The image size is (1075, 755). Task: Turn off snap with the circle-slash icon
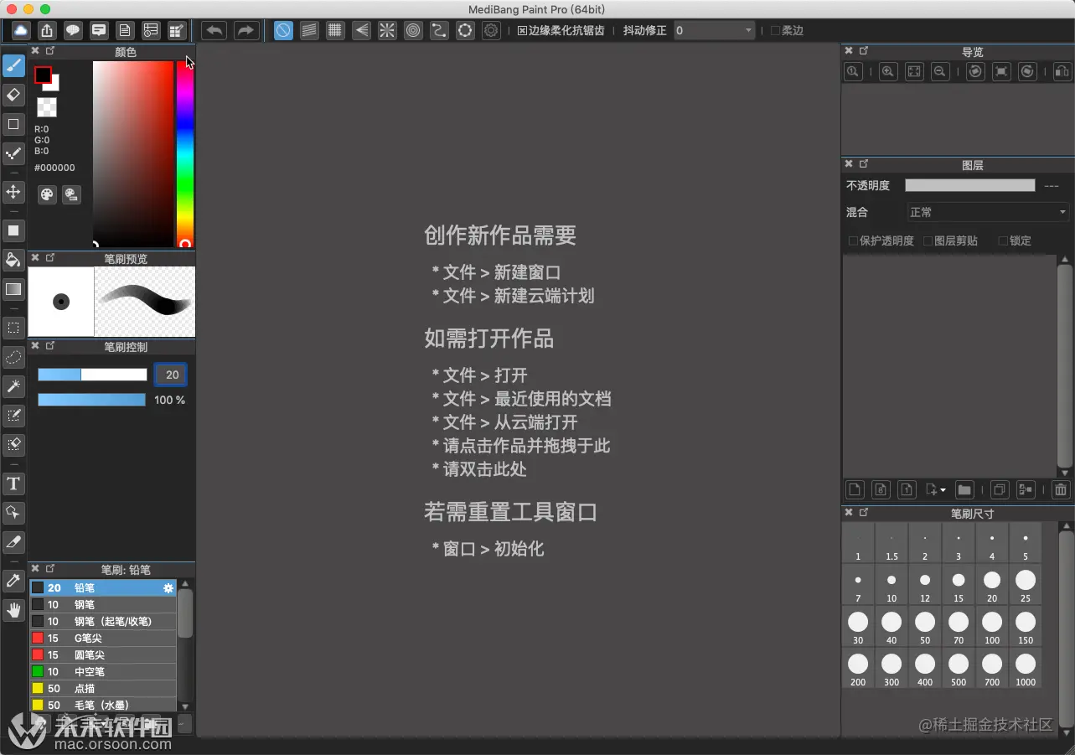click(283, 30)
